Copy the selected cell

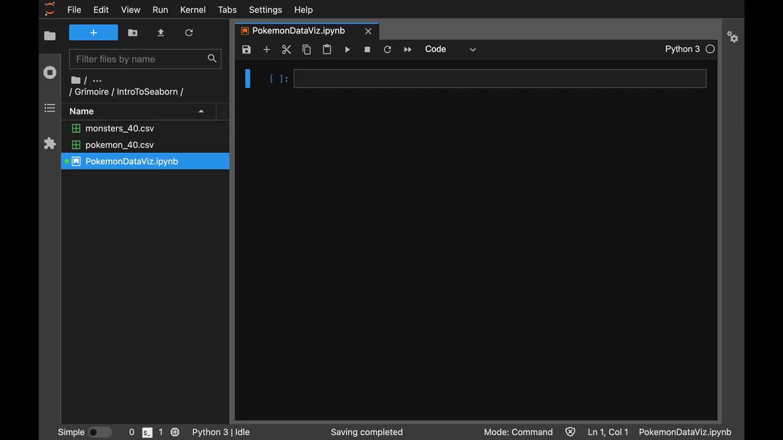click(x=306, y=50)
